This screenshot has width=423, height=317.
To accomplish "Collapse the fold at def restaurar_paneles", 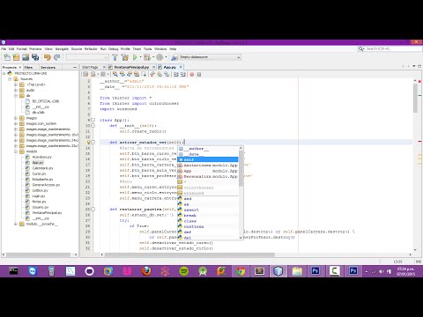I will (93, 210).
